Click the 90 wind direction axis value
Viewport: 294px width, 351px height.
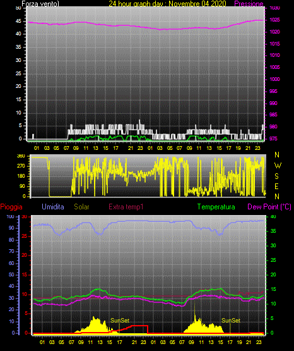[23, 186]
